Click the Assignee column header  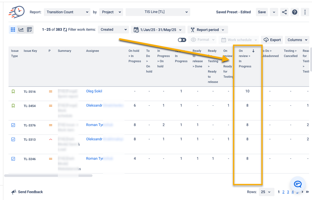(x=93, y=51)
